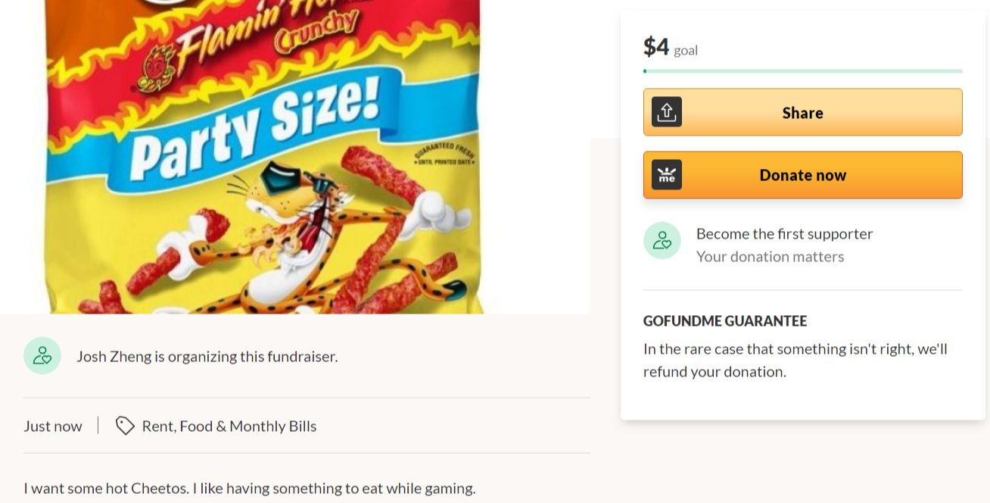Click the Share button
The image size is (990, 503).
pyautogui.click(x=802, y=112)
